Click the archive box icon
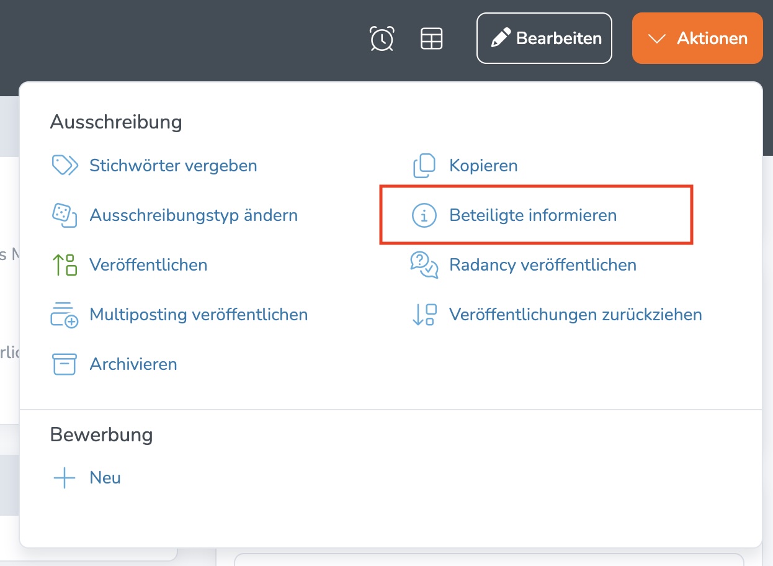 [64, 364]
